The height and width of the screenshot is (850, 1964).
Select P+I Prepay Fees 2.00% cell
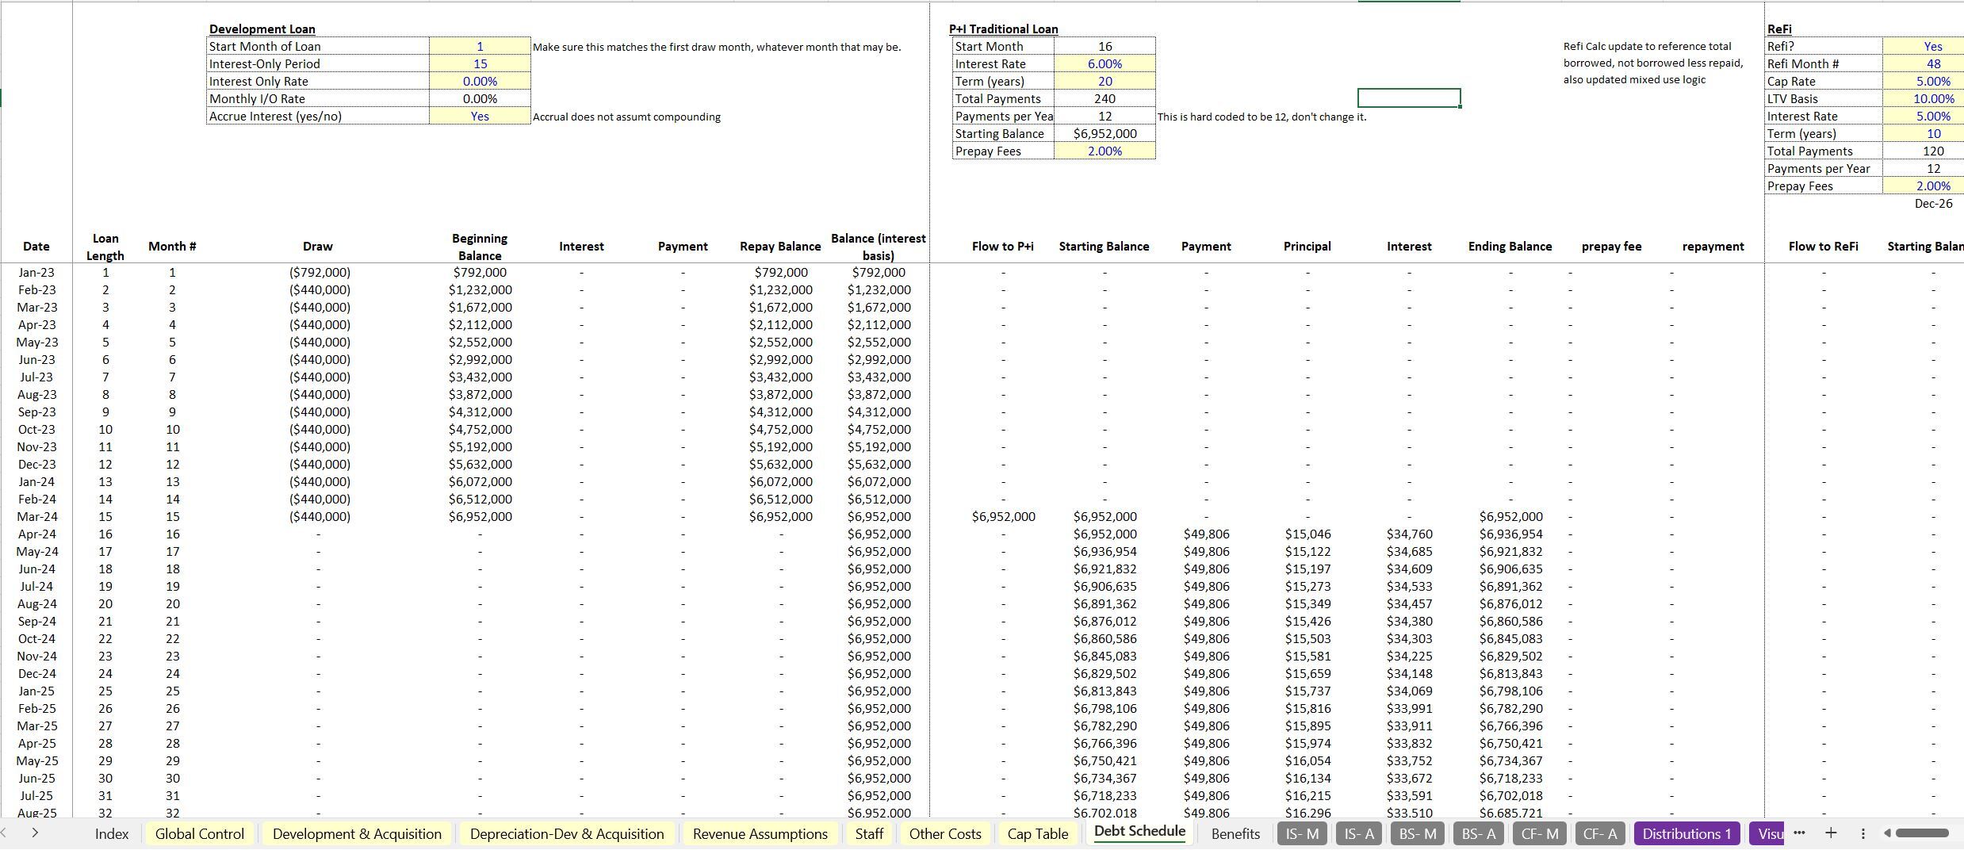[x=1105, y=151]
